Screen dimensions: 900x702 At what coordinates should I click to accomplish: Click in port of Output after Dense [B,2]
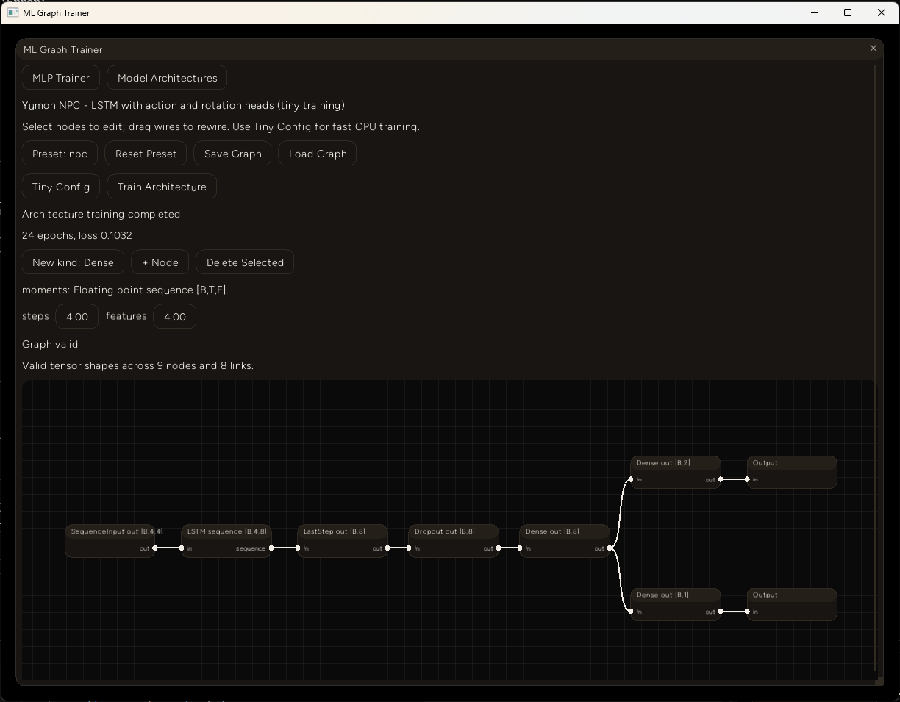click(x=747, y=479)
